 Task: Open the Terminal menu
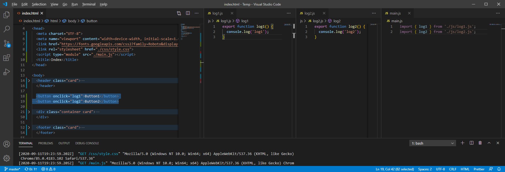(89, 4)
